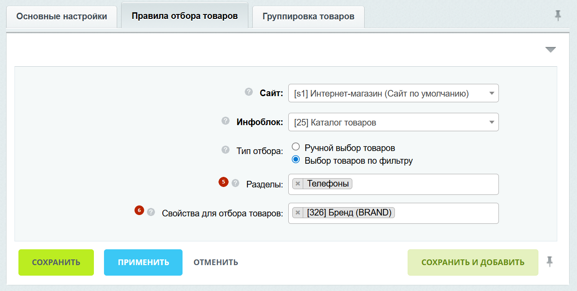Click help icon for Свойства для отбора товаров
The image size is (577, 291).
tap(151, 212)
